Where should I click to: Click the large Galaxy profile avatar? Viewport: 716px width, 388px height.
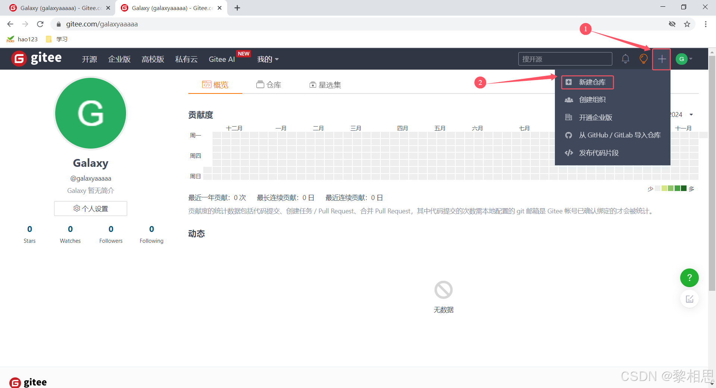coord(91,113)
